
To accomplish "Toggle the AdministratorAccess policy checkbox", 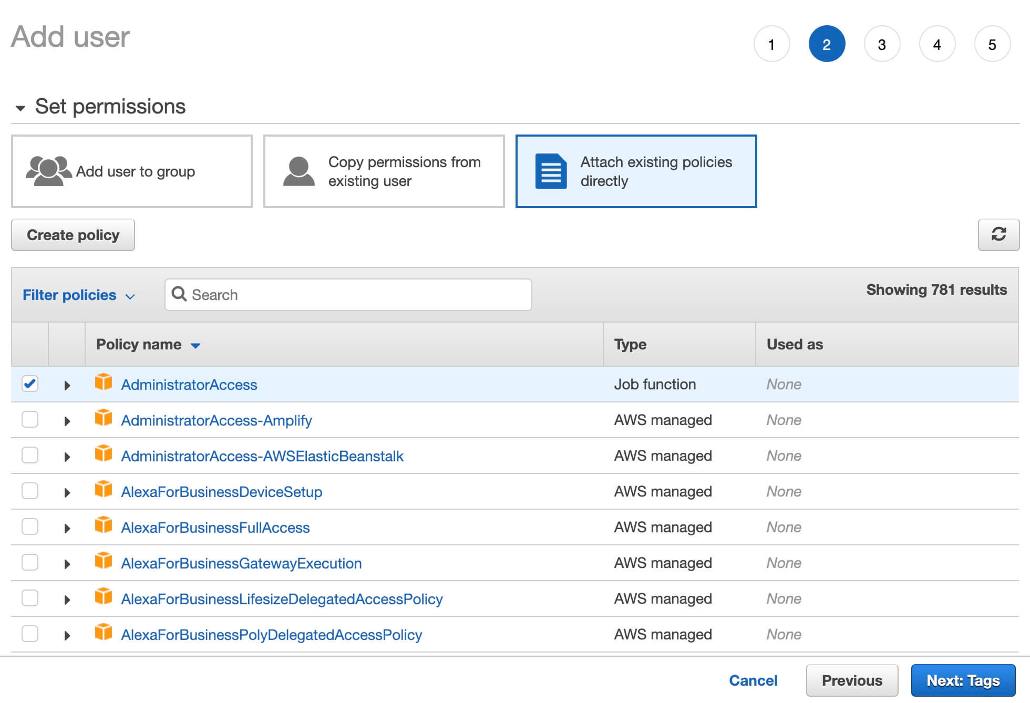I will tap(29, 384).
